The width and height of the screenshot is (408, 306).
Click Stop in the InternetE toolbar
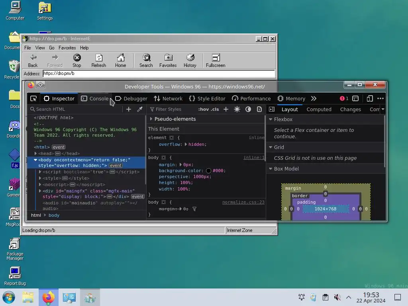(77, 61)
